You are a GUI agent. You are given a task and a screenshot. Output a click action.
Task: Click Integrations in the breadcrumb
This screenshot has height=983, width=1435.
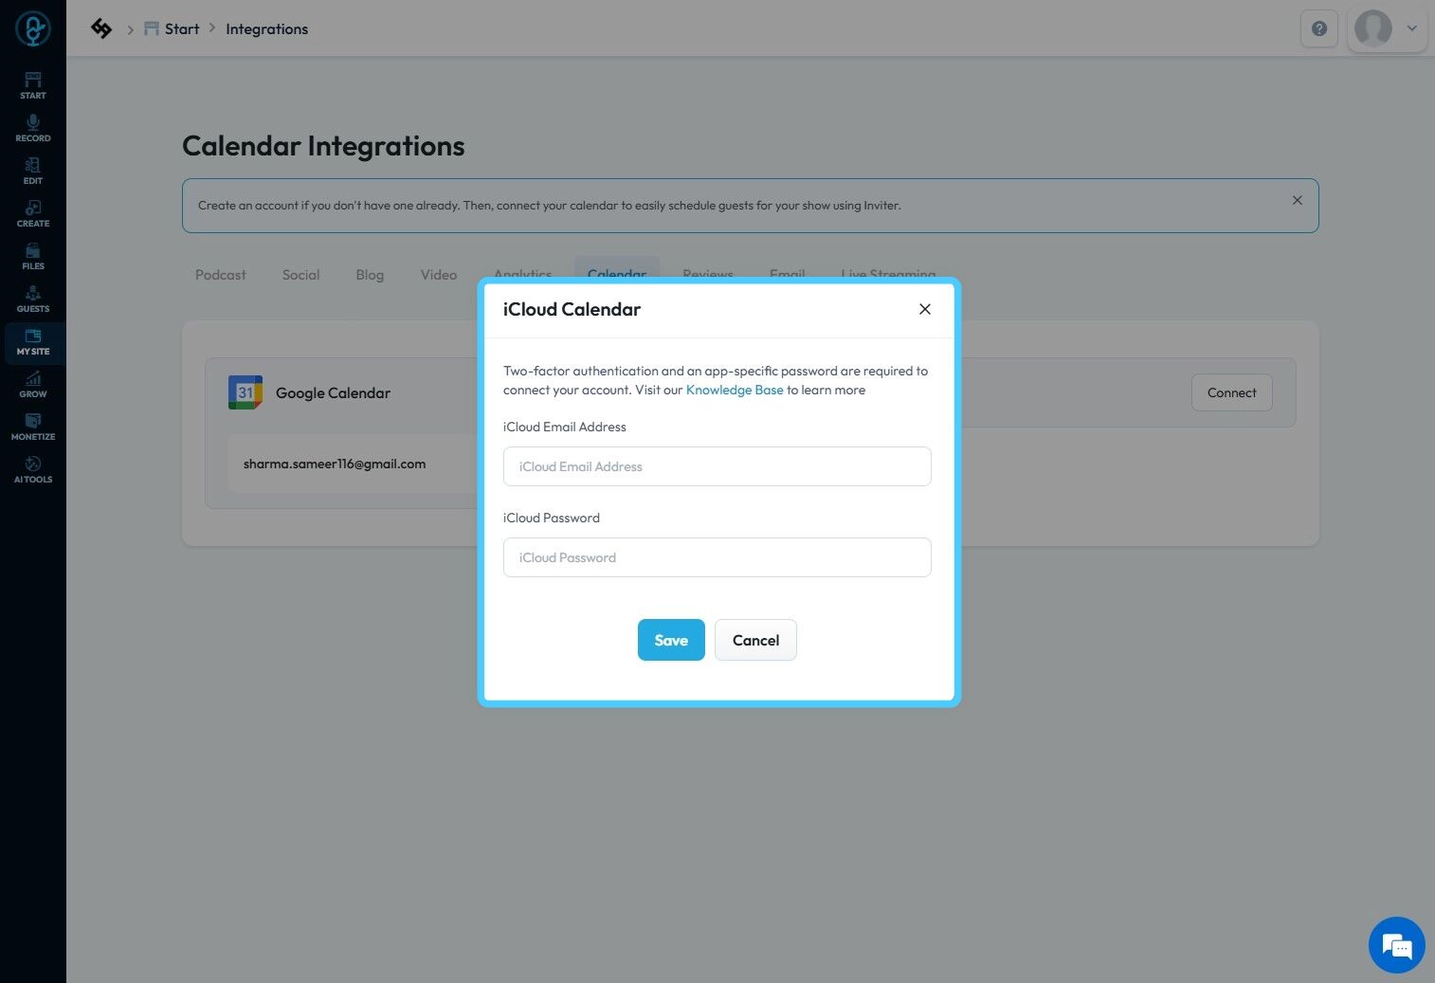coord(267,29)
